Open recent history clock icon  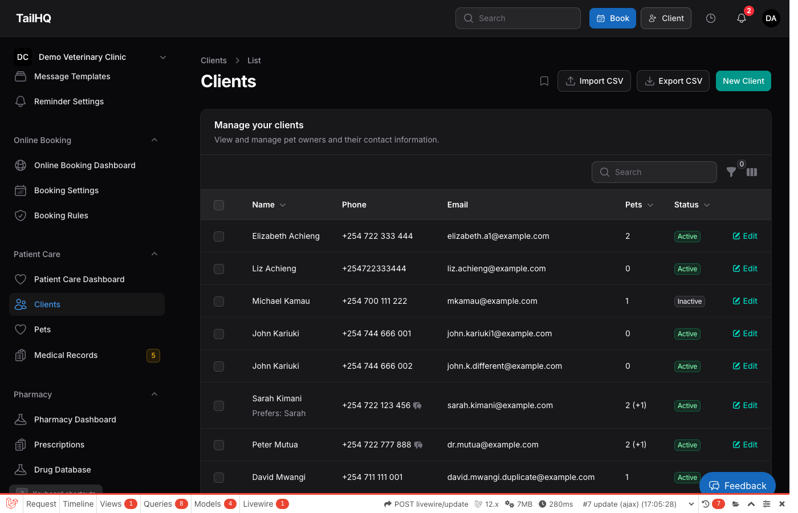coord(710,18)
